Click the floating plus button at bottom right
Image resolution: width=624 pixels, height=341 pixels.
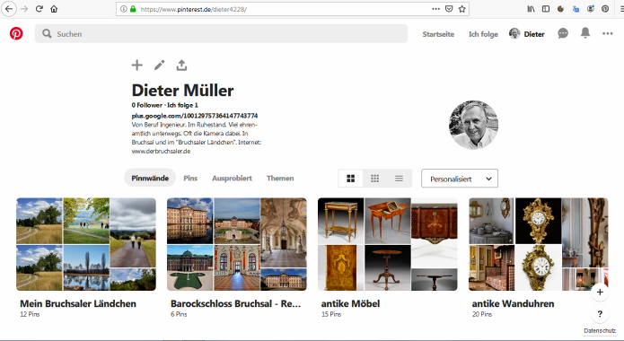click(600, 293)
